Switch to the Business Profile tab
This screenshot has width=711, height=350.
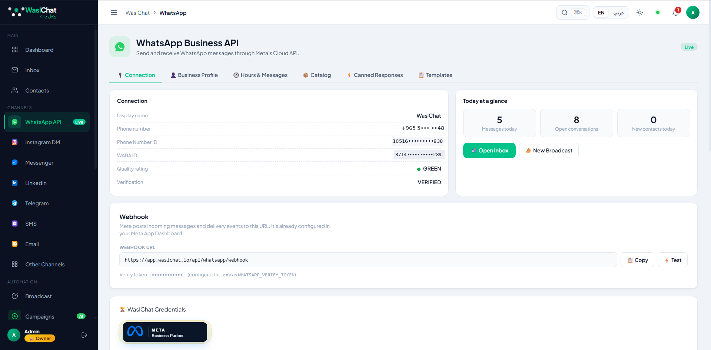[194, 75]
